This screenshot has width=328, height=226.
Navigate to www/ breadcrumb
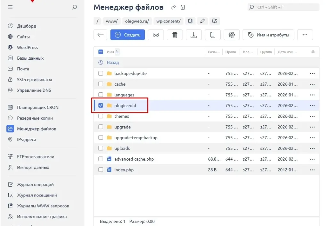coord(111,21)
